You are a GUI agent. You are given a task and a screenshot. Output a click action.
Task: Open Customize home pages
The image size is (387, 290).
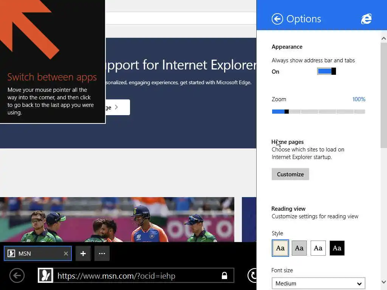tap(290, 174)
